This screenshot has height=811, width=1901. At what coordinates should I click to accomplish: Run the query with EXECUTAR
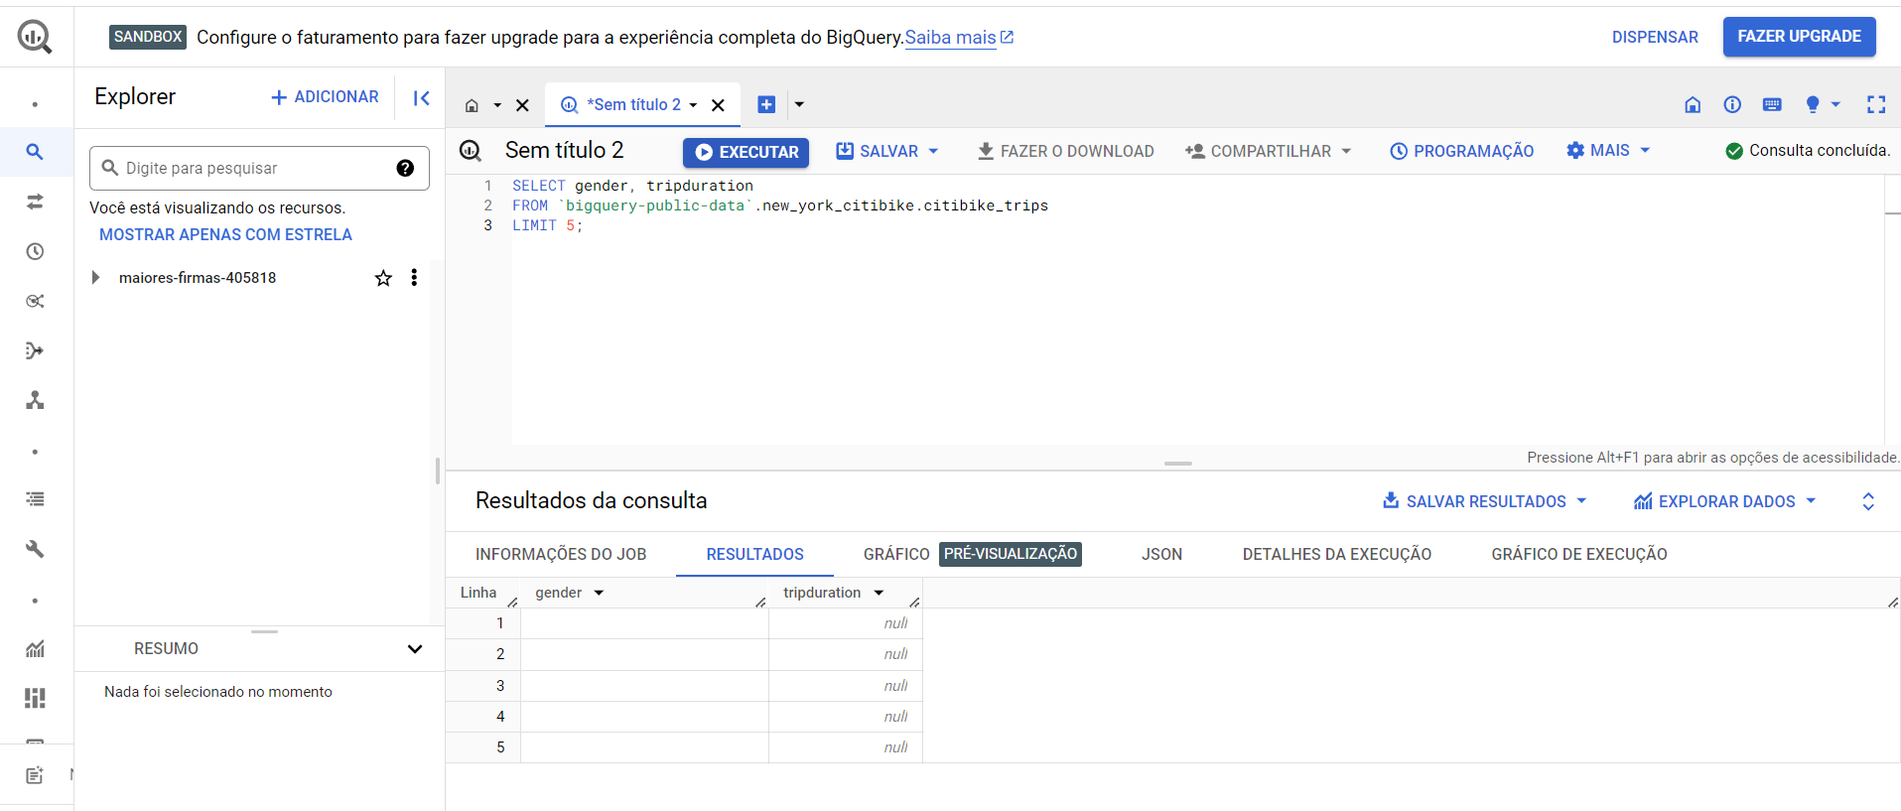(747, 152)
